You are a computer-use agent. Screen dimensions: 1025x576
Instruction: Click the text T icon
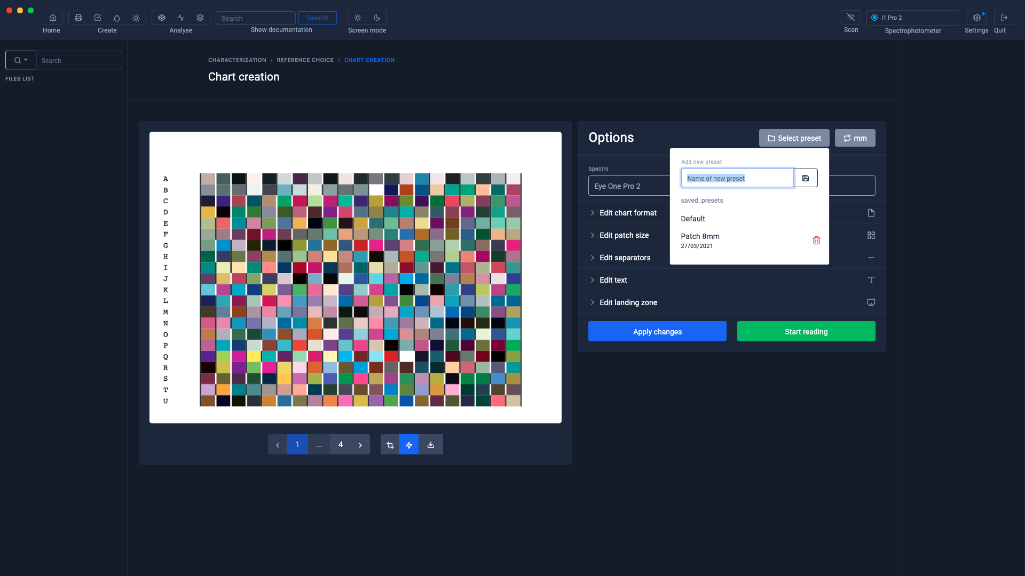point(871,280)
